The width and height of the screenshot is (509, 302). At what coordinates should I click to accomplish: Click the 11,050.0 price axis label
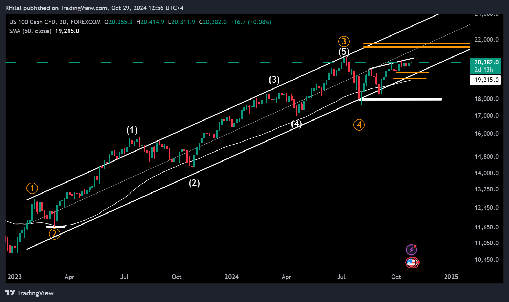tap(486, 243)
